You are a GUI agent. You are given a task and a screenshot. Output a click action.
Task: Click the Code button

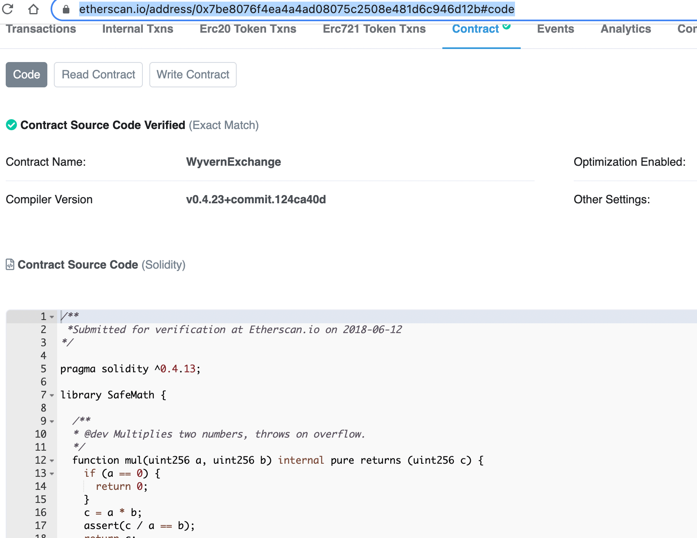click(27, 75)
